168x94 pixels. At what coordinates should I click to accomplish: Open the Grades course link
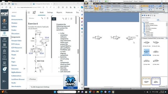click(x=14, y=30)
